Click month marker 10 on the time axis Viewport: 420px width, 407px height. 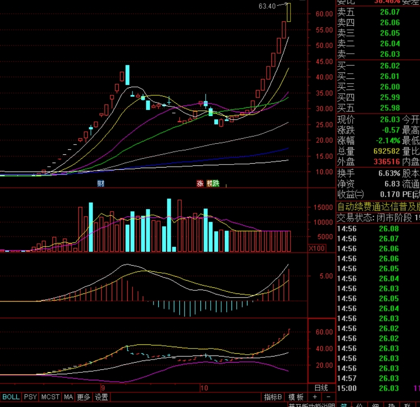tap(204, 388)
